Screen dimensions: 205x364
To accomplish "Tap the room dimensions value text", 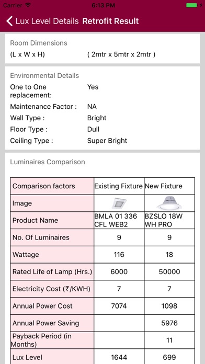I will 121,54.
